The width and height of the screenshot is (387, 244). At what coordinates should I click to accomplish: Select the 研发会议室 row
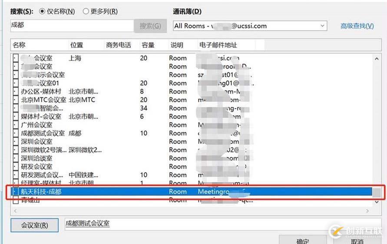tap(192, 167)
